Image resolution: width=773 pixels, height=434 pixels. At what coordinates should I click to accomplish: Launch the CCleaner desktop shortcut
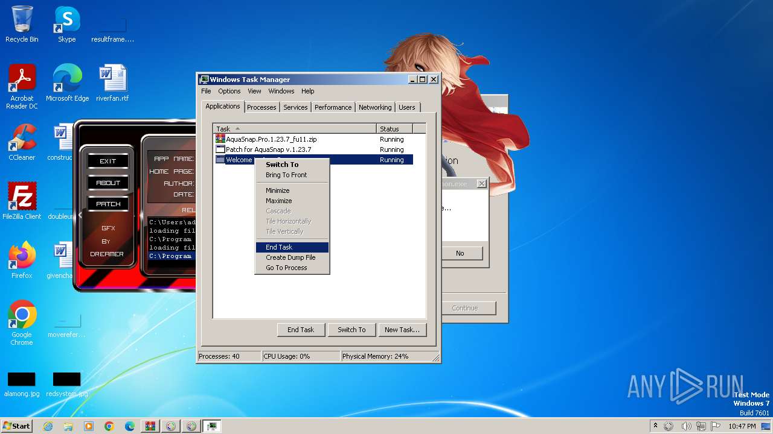[x=22, y=142]
